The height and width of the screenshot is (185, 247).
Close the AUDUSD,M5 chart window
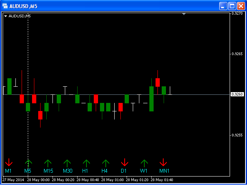click(241, 6)
